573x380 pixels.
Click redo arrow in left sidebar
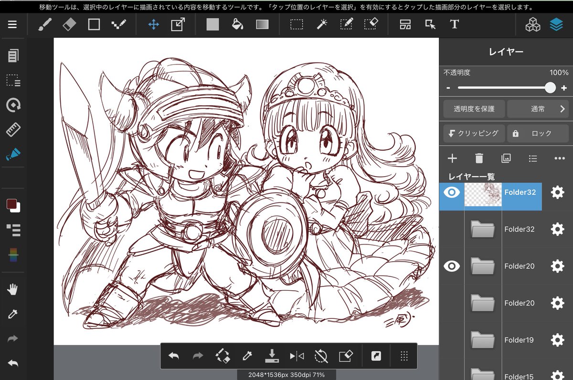click(x=13, y=338)
